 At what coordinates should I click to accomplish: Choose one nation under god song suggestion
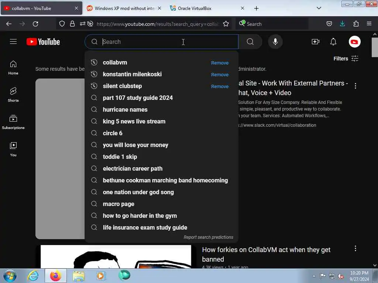click(x=162, y=192)
